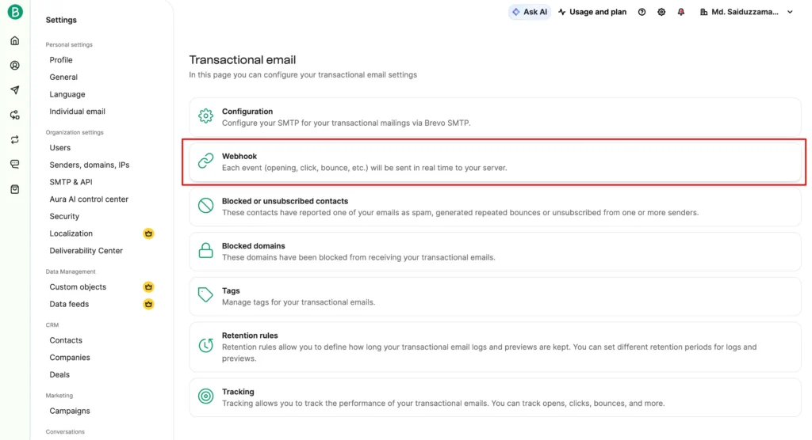Open Data feeds settings
The width and height of the screenshot is (812, 440).
click(x=70, y=304)
